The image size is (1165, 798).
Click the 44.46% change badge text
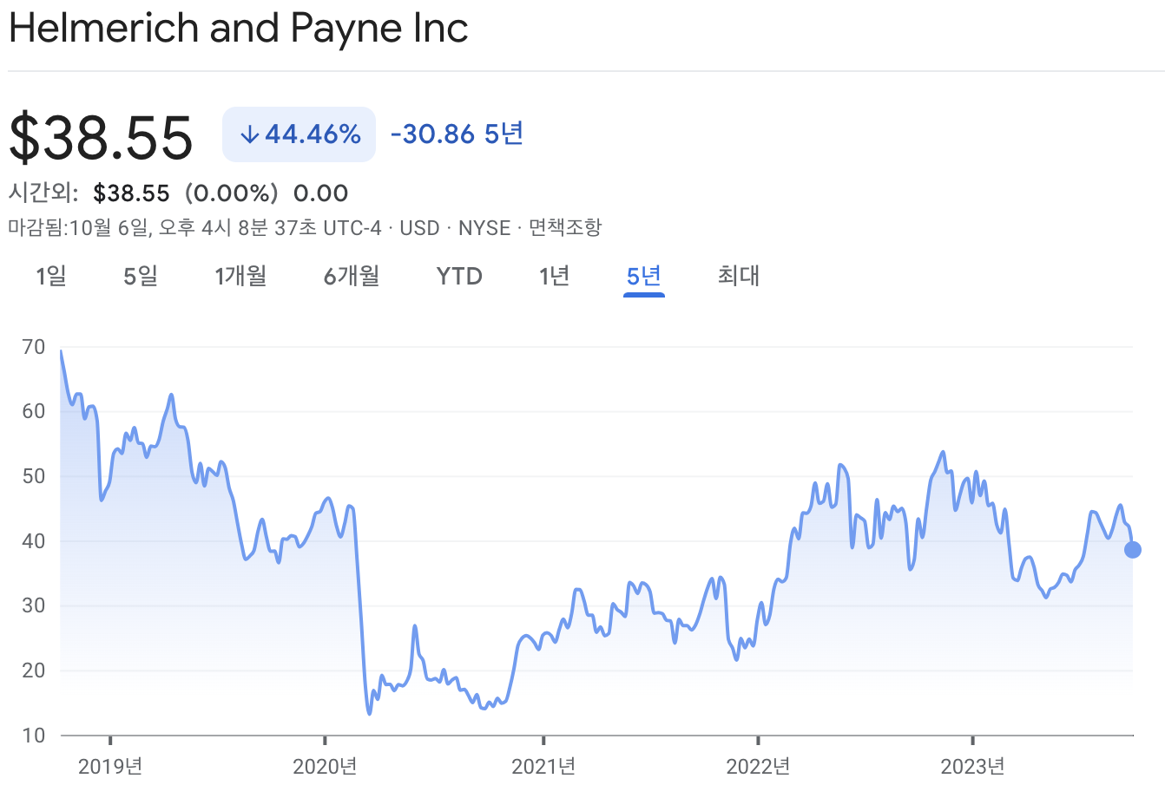coord(313,134)
